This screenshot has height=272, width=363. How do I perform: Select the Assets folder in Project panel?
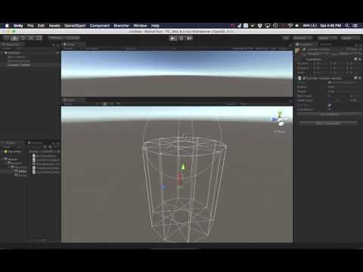coord(12,159)
